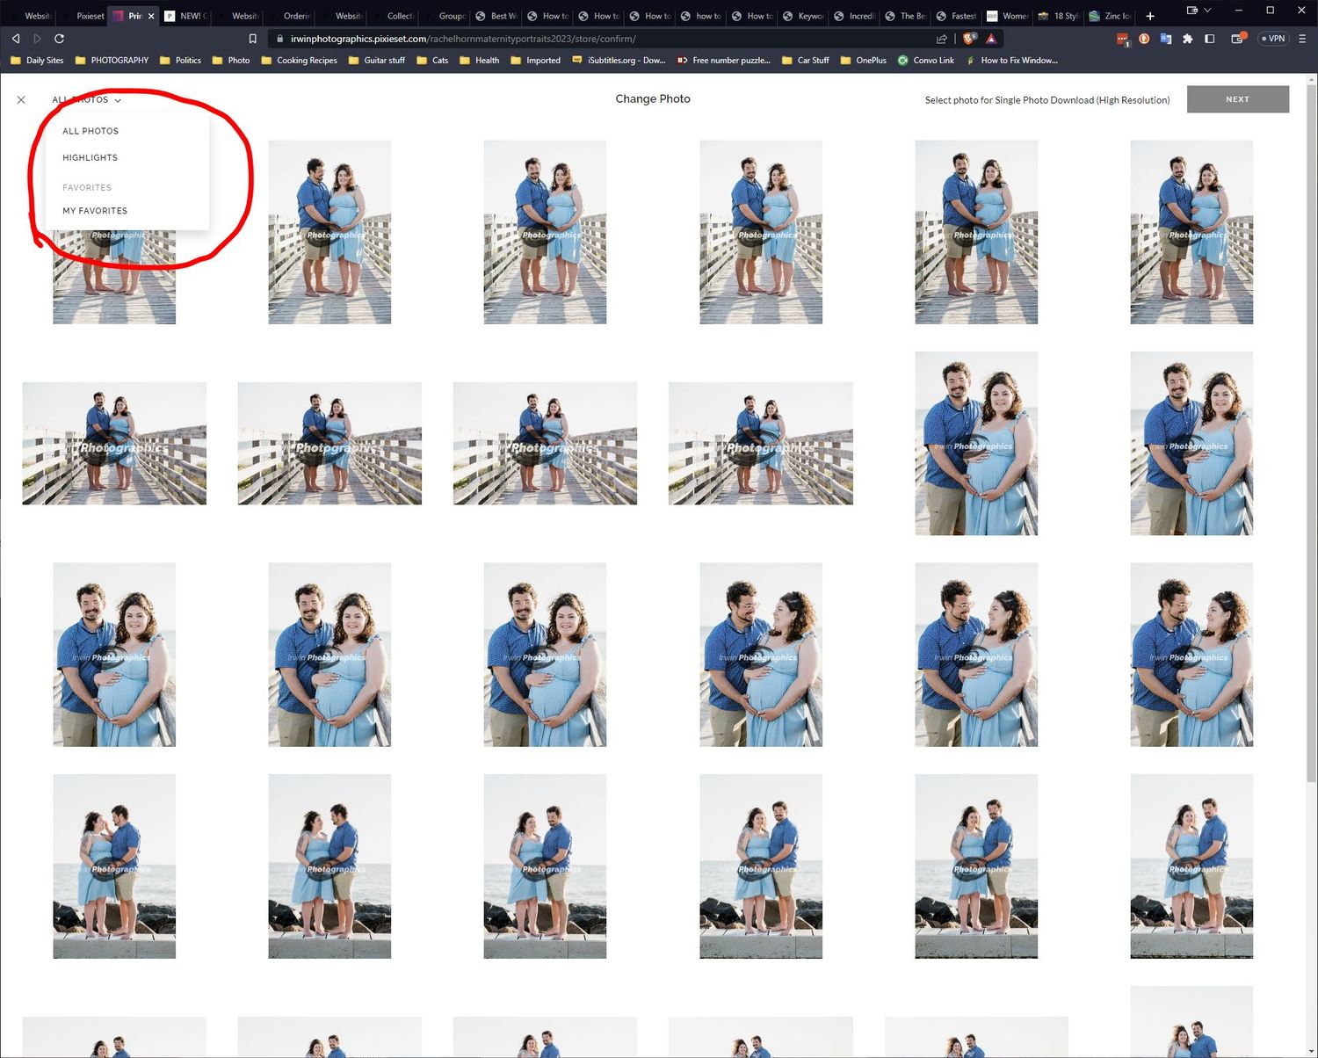Screen dimensions: 1318x1058
Task: Open the Brave Shields lion icon
Action: coord(970,39)
